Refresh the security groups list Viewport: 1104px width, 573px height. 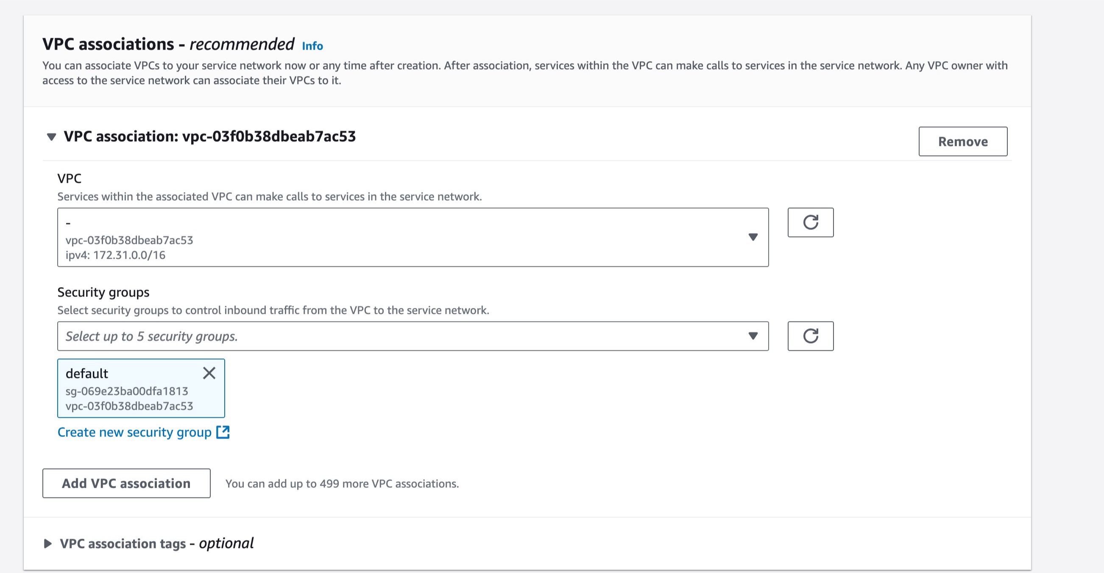pos(811,336)
